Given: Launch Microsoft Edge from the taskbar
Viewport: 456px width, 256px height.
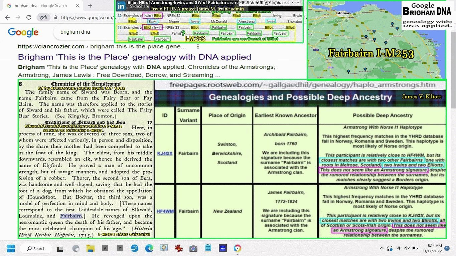Looking at the screenshot, I should click(149, 248).
